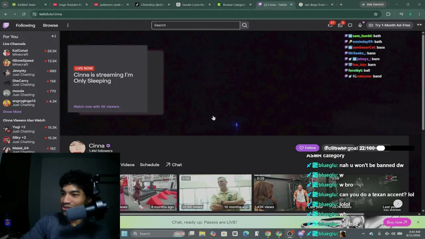Open File Explorer from taskbar

(202, 234)
